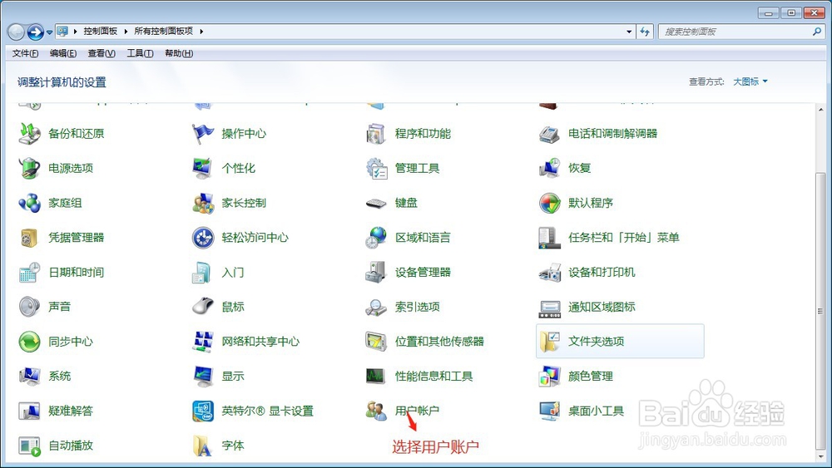Open 默认程序 icon
Viewport: 832px width, 468px height.
[549, 203]
